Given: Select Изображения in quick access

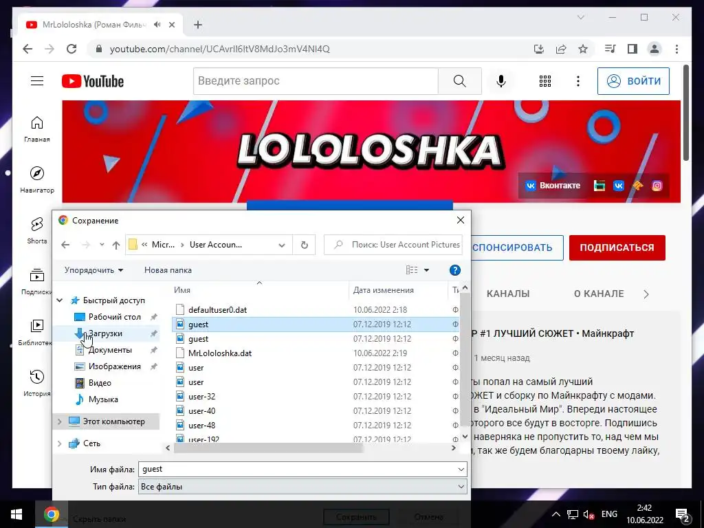Looking at the screenshot, I should click(115, 366).
